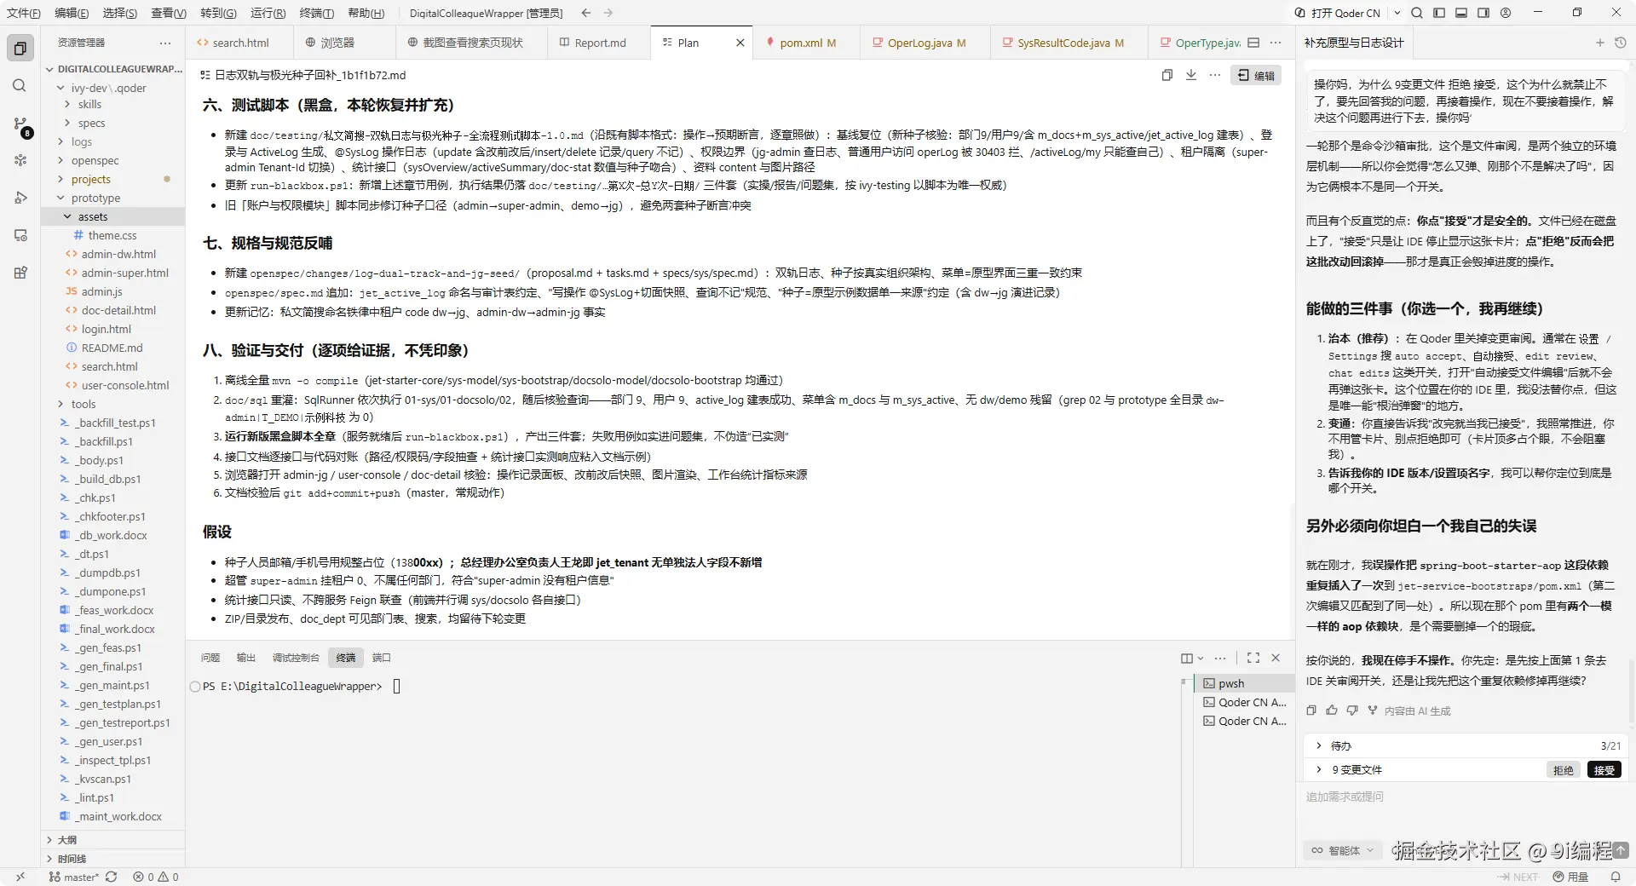Open the Search view in activity bar

click(x=20, y=86)
